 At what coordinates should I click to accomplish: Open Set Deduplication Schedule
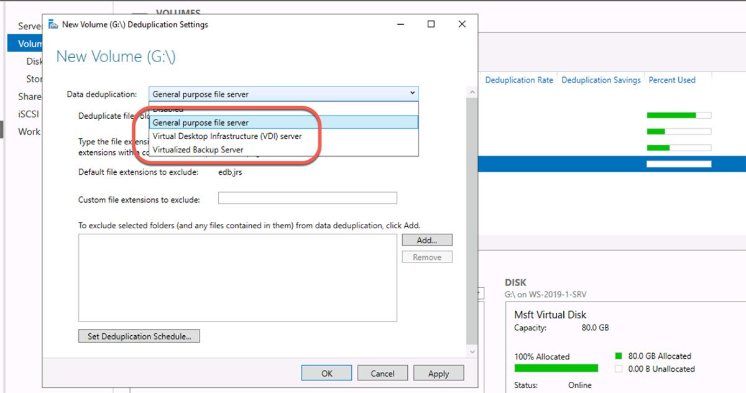[138, 336]
